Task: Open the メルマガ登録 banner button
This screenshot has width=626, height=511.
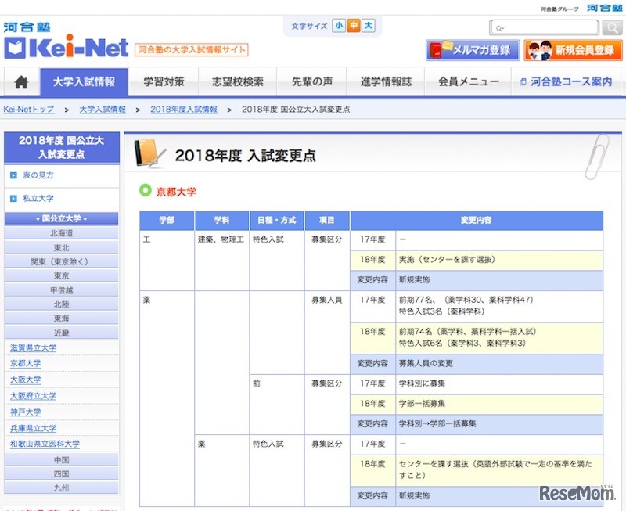Action: (x=473, y=50)
